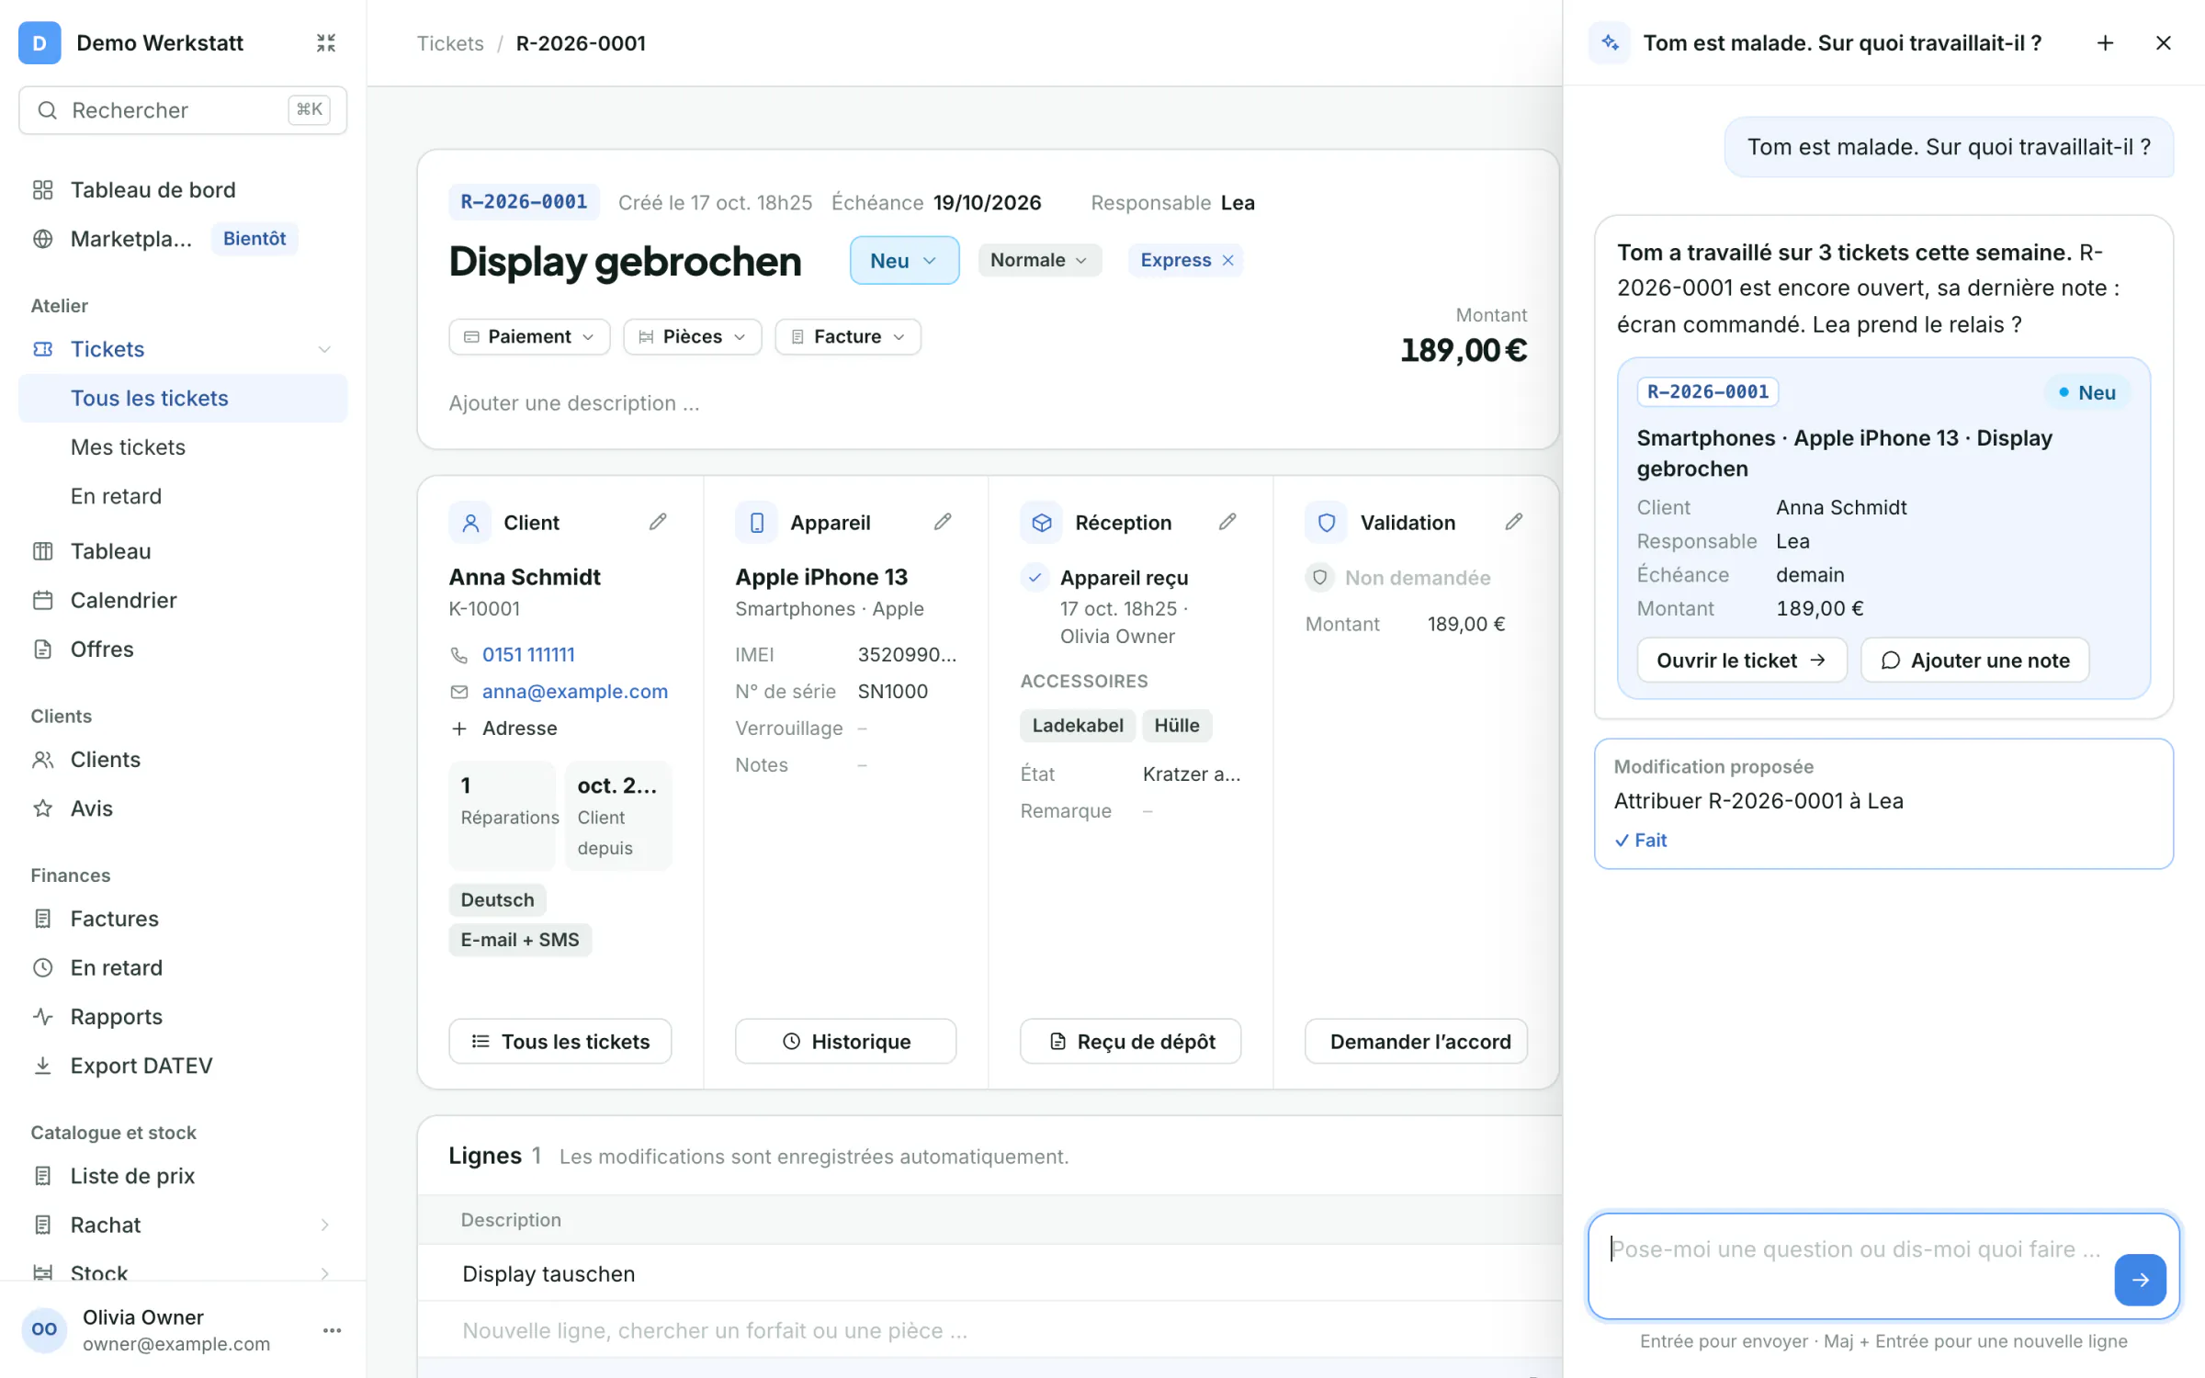Open the Paiement dropdown
The image size is (2205, 1378).
[x=529, y=336]
